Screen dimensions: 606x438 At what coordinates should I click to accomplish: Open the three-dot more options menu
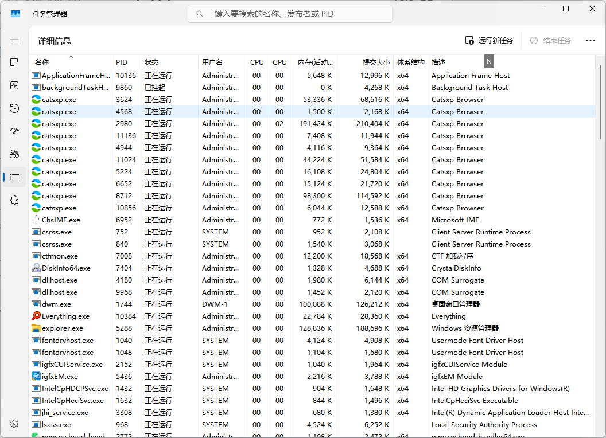(590, 41)
